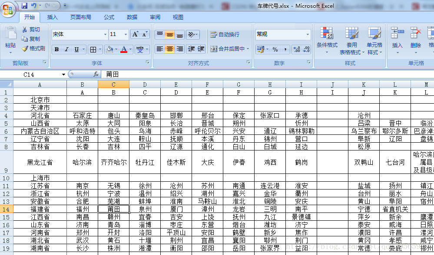Select column D header
This screenshot has width=434, height=255.
[145, 85]
